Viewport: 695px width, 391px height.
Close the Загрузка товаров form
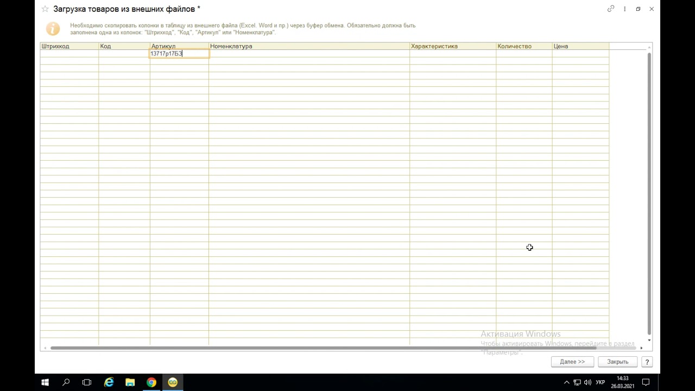coord(652,9)
